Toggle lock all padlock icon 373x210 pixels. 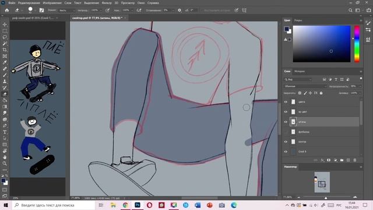(x=321, y=93)
